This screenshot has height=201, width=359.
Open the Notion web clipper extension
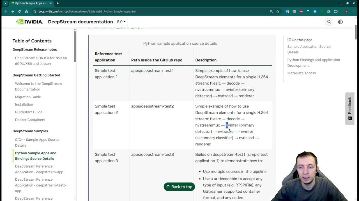tap(294, 11)
